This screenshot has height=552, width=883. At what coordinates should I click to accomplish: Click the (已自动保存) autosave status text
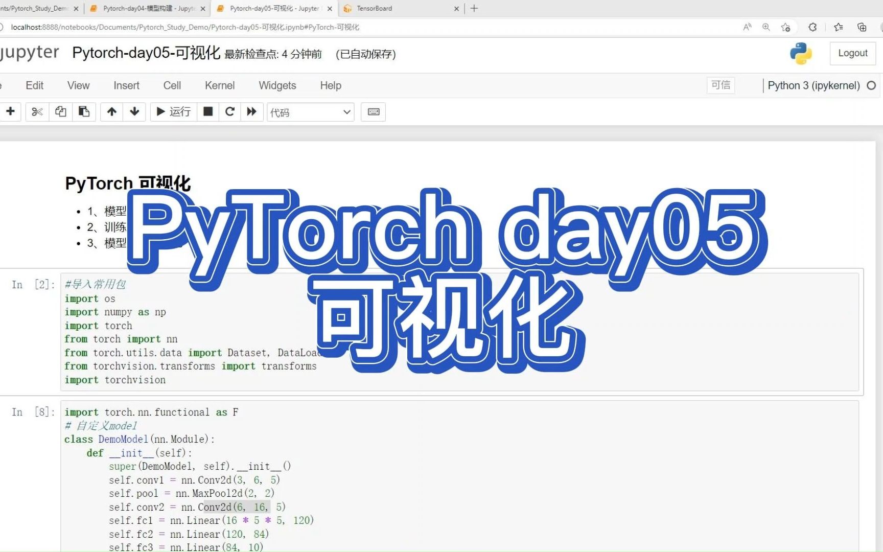point(366,54)
